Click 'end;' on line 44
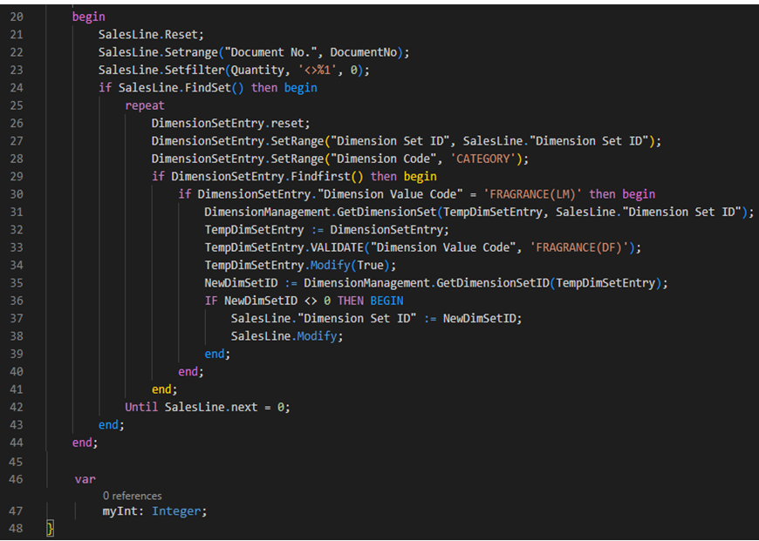Image resolution: width=759 pixels, height=541 pixels. [85, 443]
